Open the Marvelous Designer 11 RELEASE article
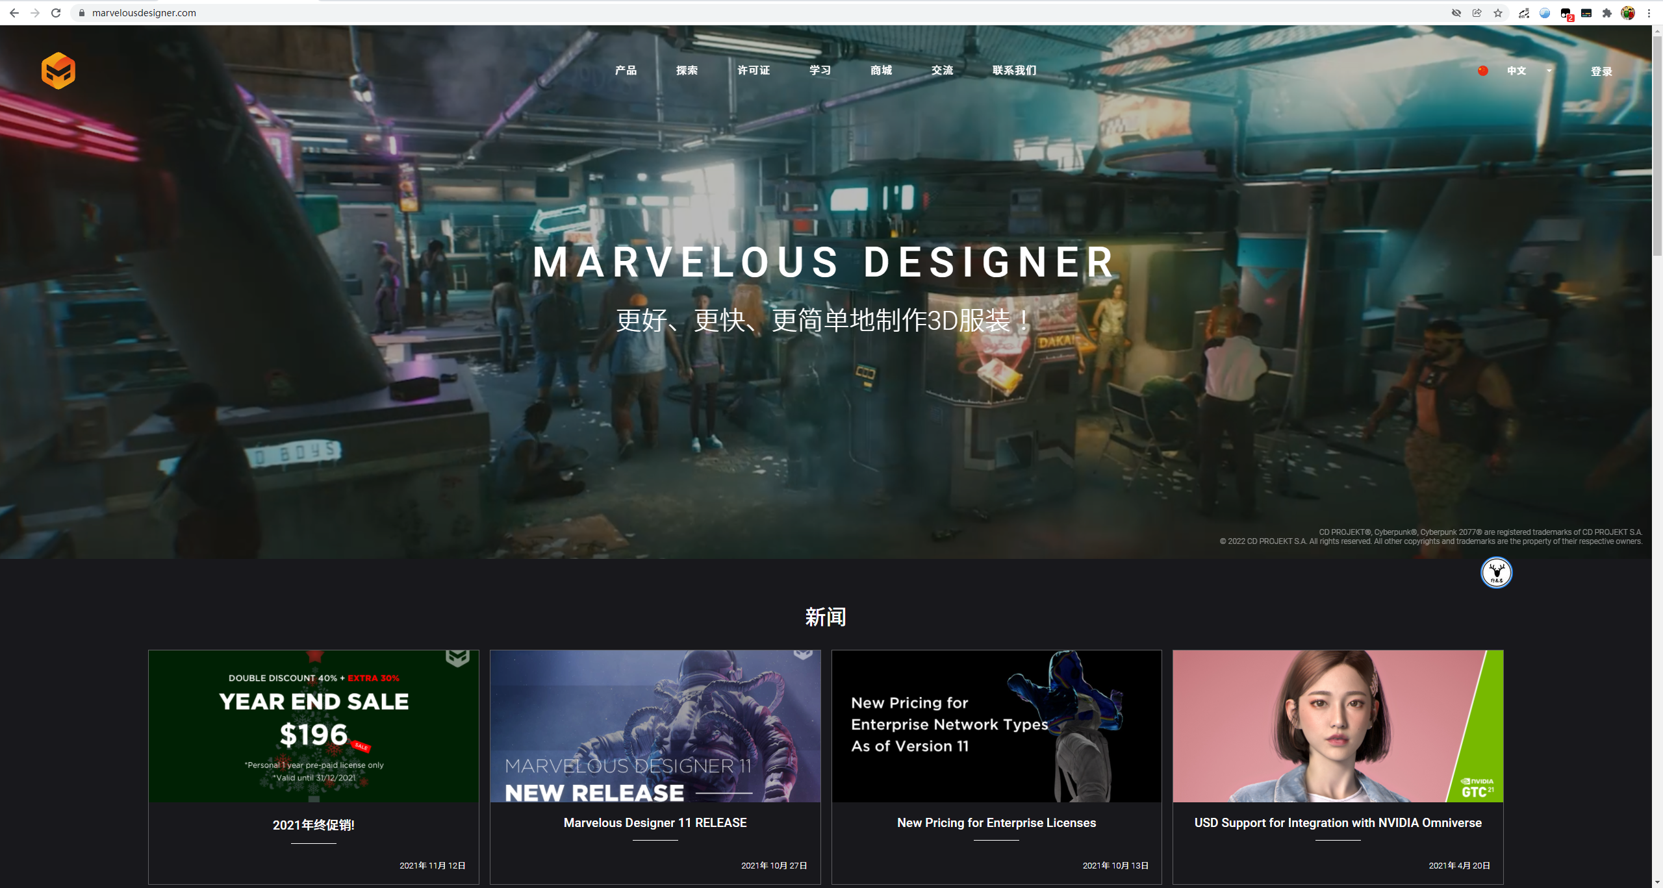This screenshot has height=888, width=1663. 655,822
